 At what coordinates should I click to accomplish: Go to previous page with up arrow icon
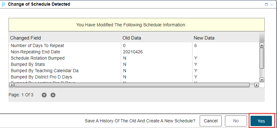[44, 95]
